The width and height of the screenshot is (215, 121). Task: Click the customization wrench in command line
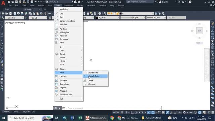click(x=60, y=108)
